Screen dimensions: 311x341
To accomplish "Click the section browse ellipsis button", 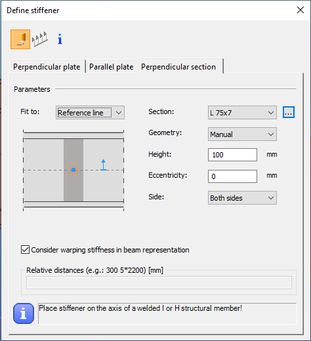I will click(289, 112).
